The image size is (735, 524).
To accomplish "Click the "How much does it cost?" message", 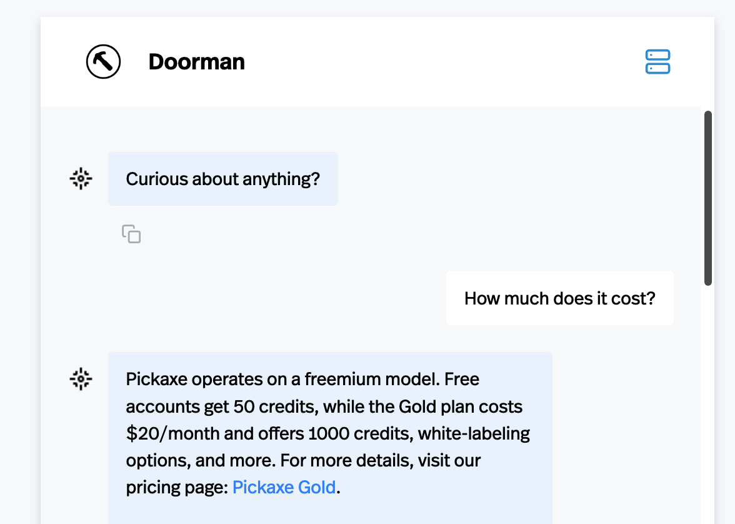I will tap(559, 298).
